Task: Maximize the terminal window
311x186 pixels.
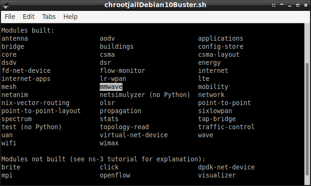Action: [x=298, y=5]
